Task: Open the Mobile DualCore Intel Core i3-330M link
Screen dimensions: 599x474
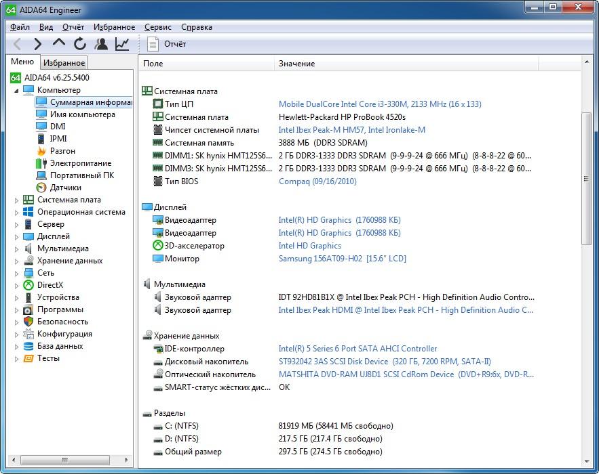Action: point(380,104)
